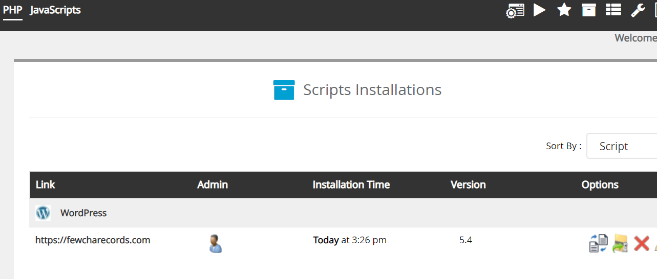Open the task list icon
The height and width of the screenshot is (279, 657).
click(x=613, y=10)
